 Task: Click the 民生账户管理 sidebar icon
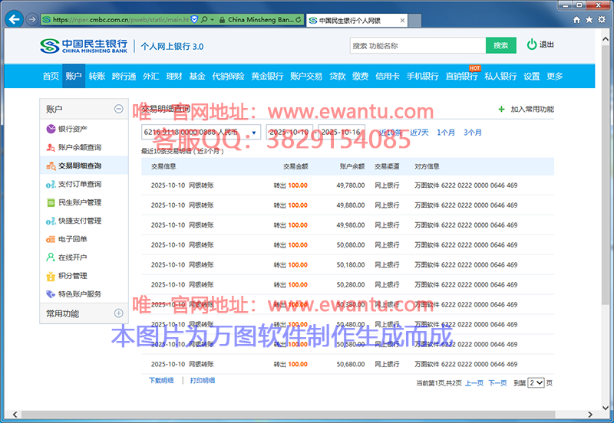(x=51, y=202)
